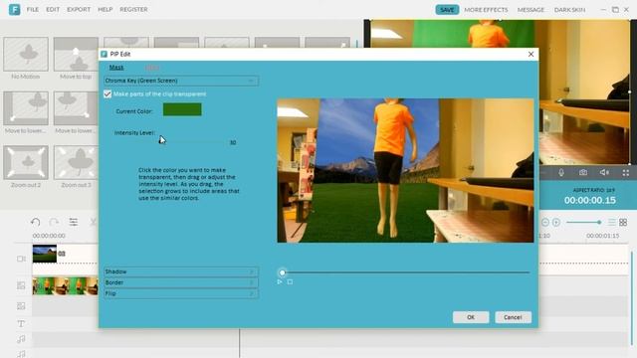
Task: Click the text track T icon
Action: (21, 323)
